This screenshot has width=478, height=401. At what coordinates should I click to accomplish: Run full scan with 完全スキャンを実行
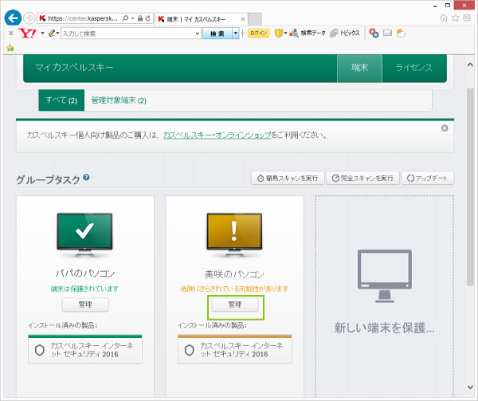coord(362,178)
